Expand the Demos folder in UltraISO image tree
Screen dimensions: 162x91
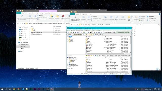tap(68, 39)
